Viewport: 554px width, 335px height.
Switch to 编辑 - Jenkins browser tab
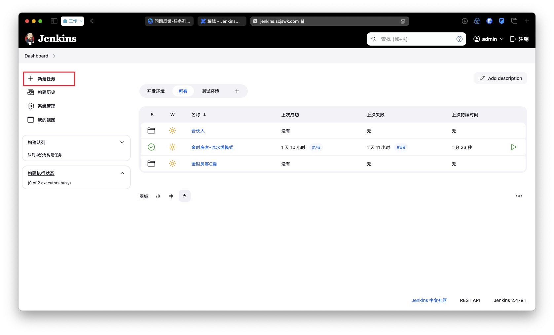pyautogui.click(x=222, y=21)
